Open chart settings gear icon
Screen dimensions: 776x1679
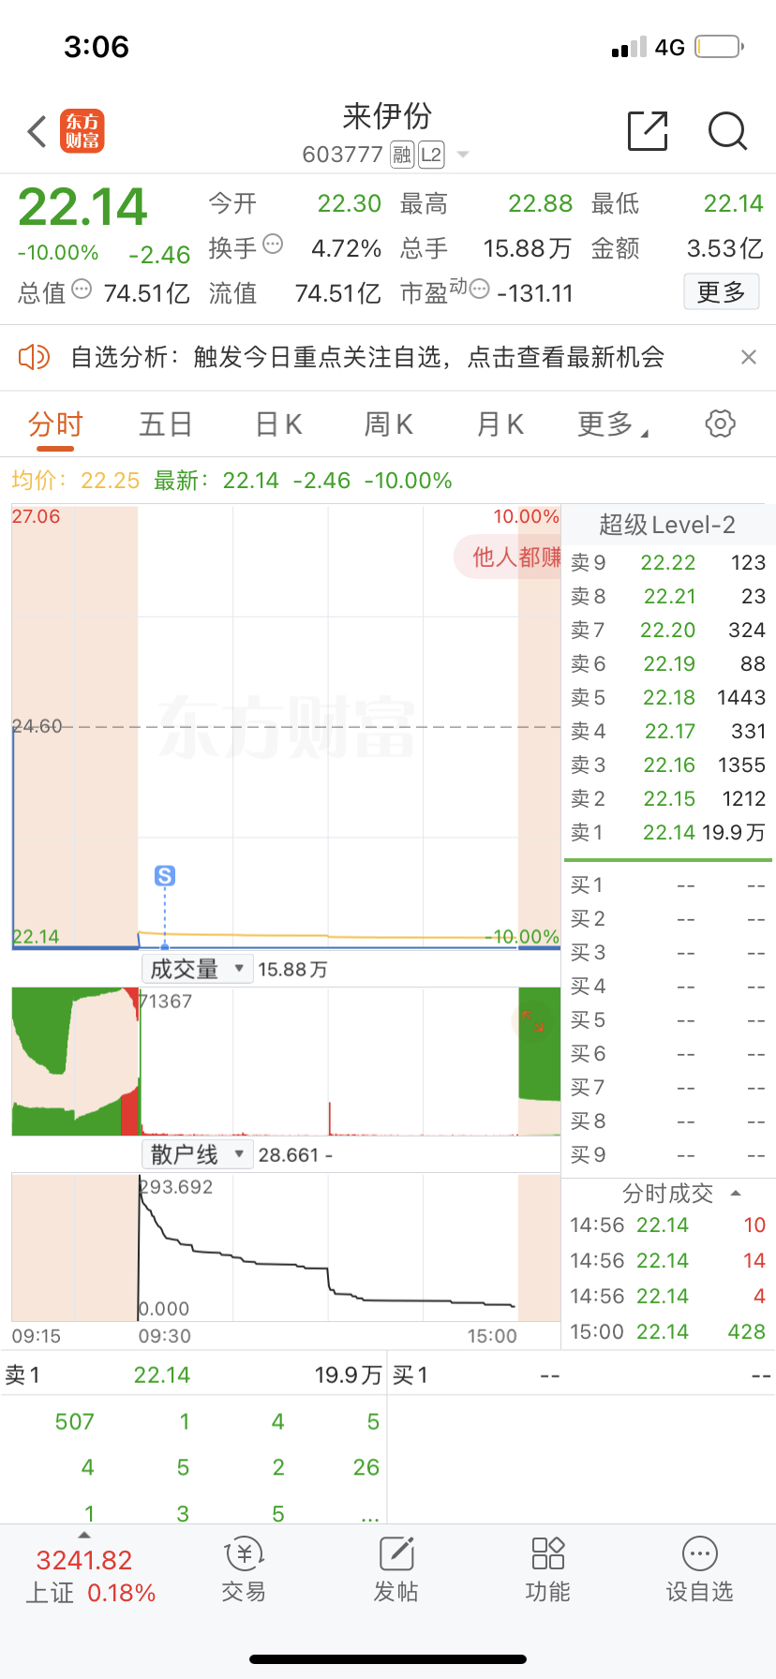pyautogui.click(x=720, y=423)
